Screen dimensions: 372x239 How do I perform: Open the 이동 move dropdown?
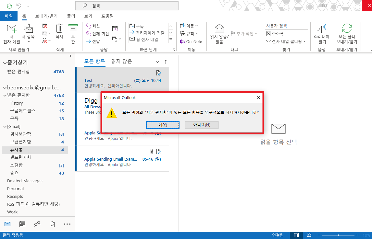[189, 26]
